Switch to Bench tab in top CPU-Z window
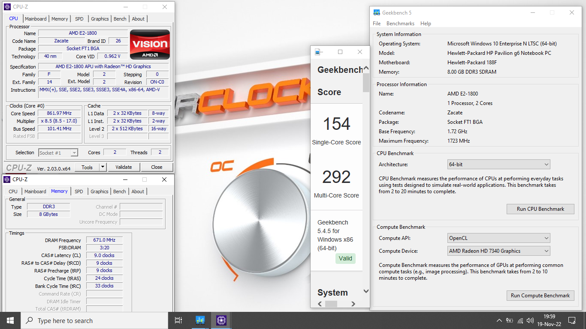Viewport: 586px width, 329px height. (x=120, y=19)
